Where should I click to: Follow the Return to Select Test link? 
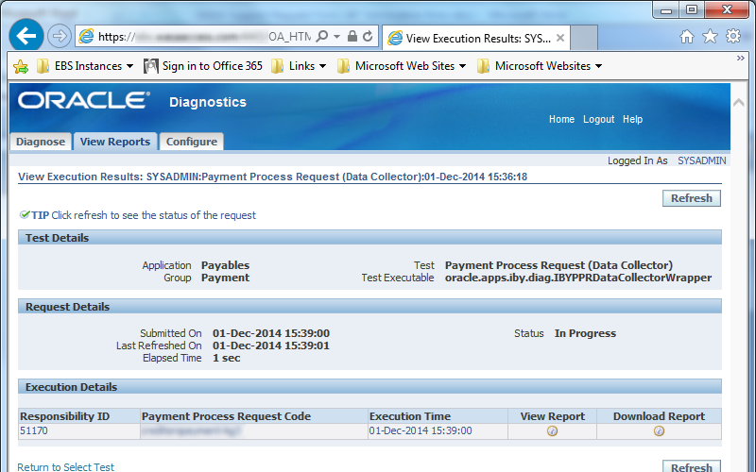(65, 466)
